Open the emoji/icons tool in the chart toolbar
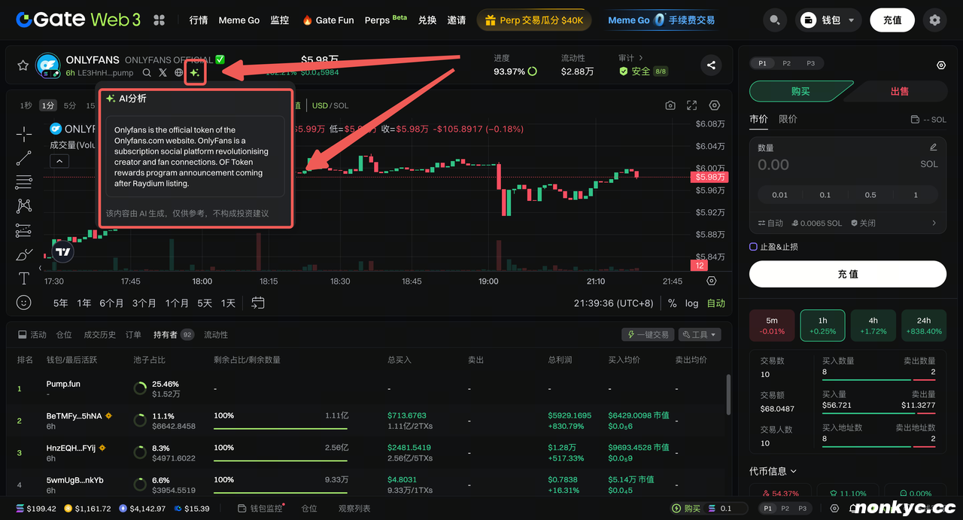 click(x=23, y=303)
